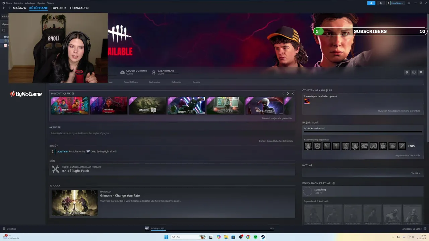Open notifications with the bell icon
This screenshot has height=241, width=429.
point(380,3)
